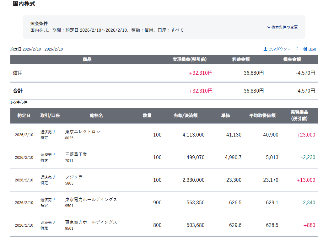Click the 約定日 column header
Image resolution: width=323 pixels, height=242 pixels.
point(24,116)
